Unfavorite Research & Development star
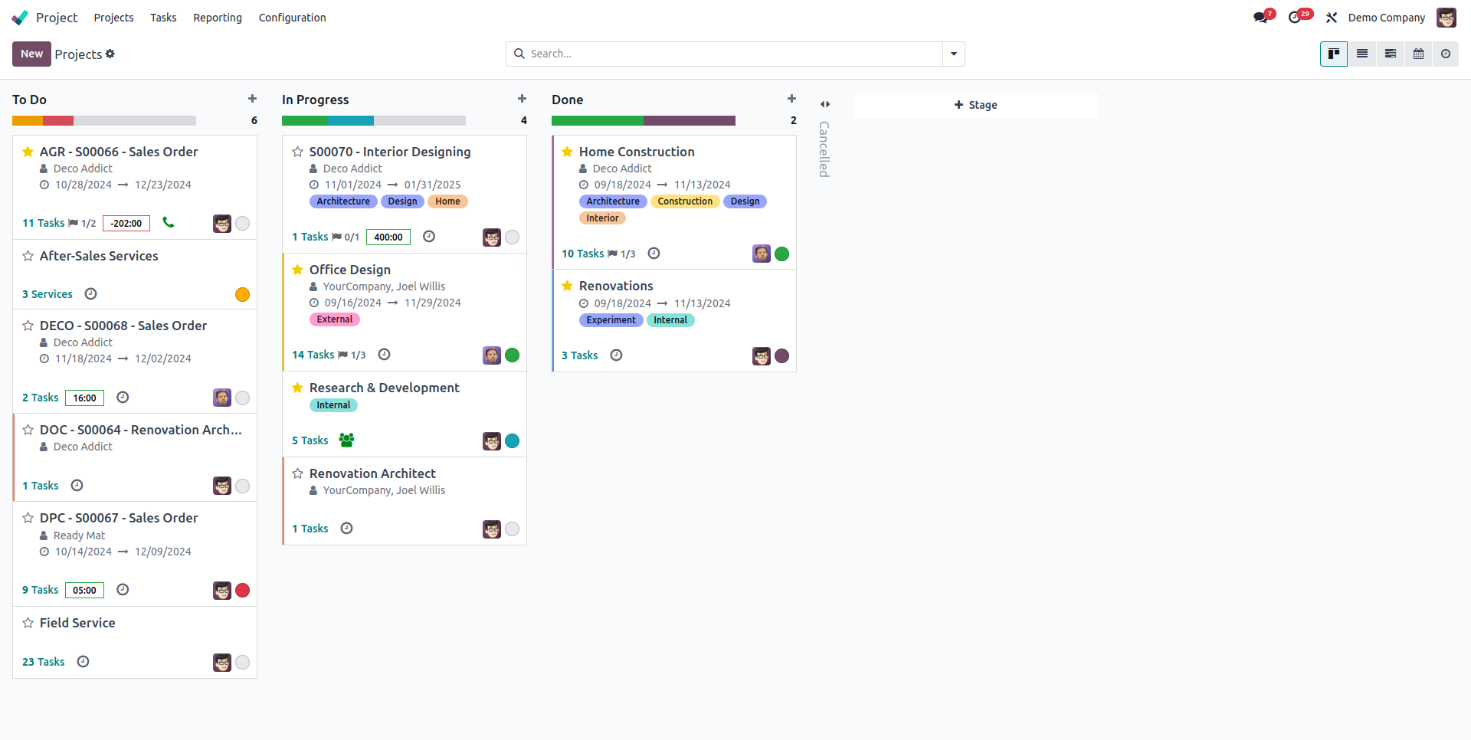 tap(298, 388)
